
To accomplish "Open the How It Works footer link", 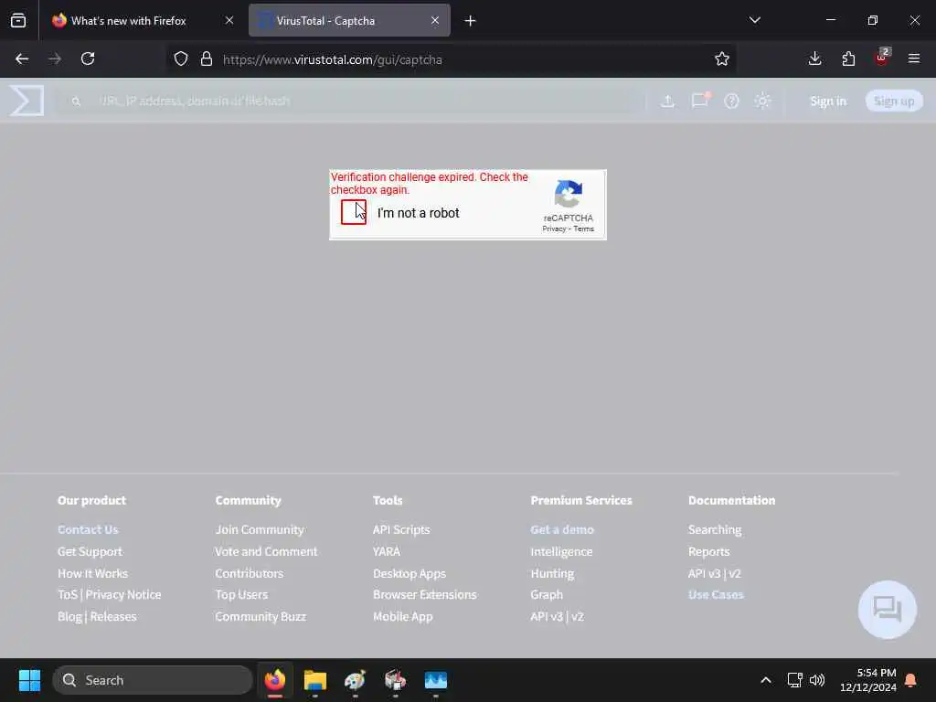I will 92,573.
